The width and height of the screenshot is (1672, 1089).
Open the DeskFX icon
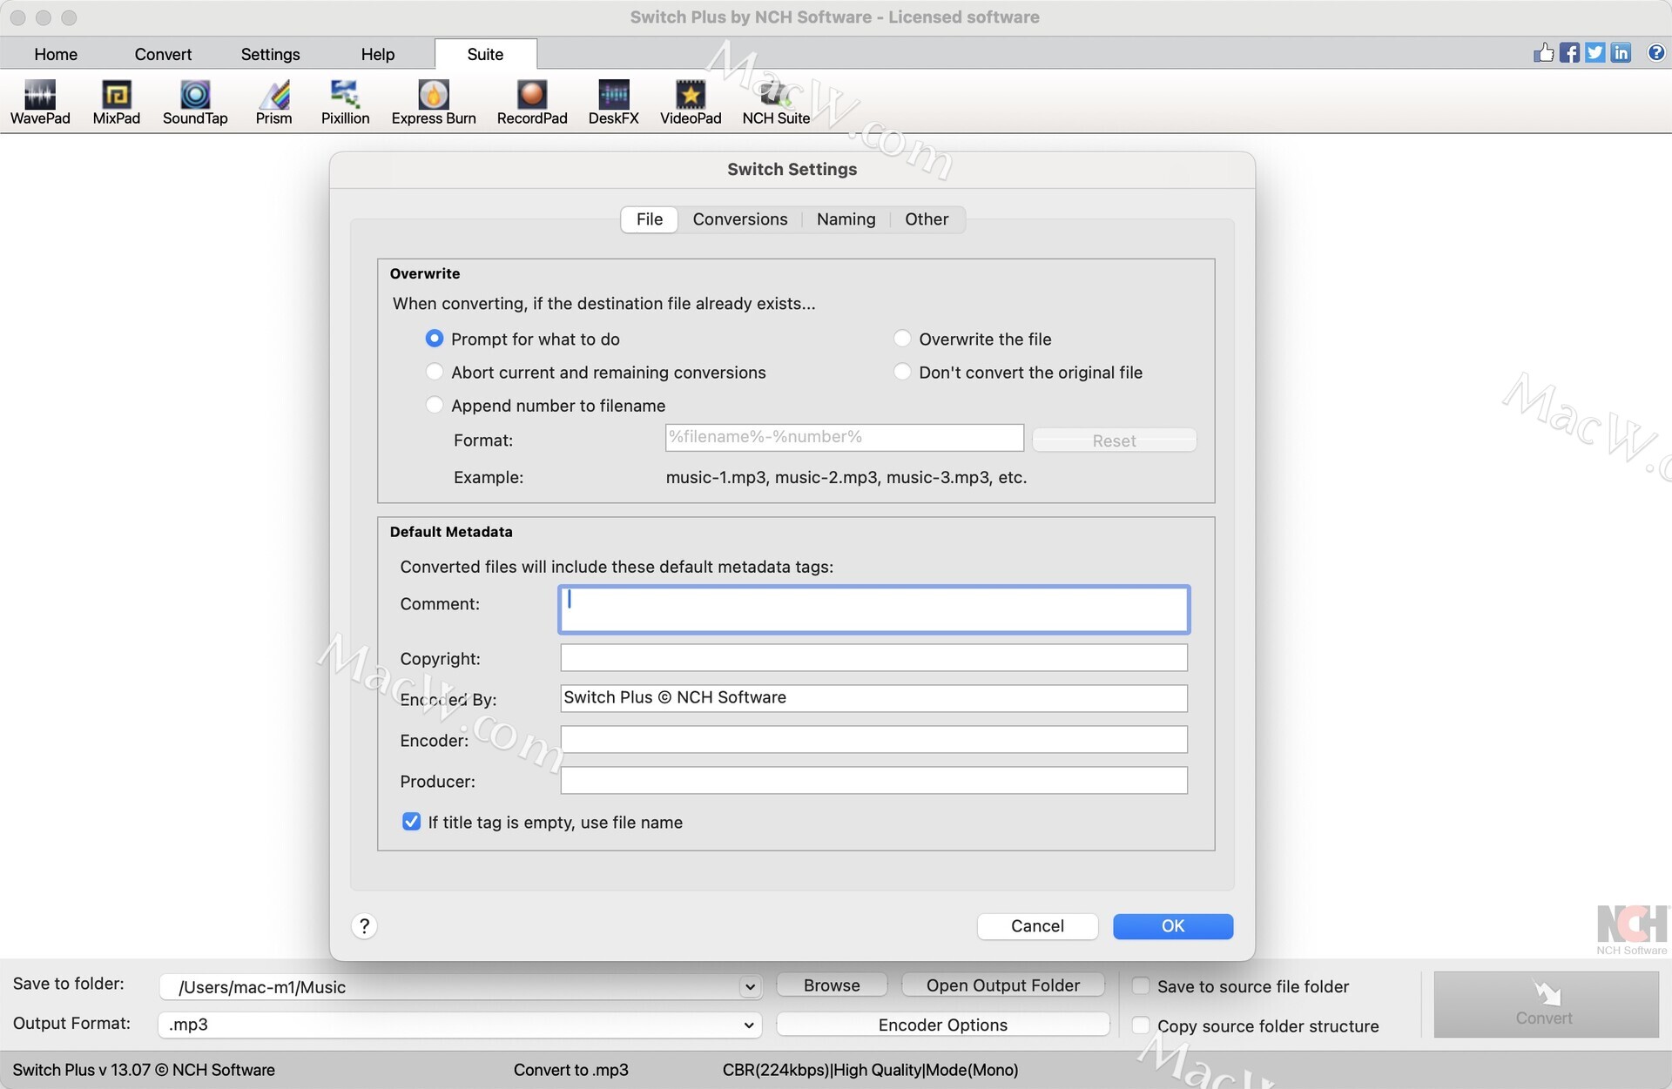point(613,101)
